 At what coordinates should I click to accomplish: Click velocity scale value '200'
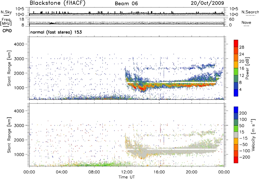(x=243, y=113)
